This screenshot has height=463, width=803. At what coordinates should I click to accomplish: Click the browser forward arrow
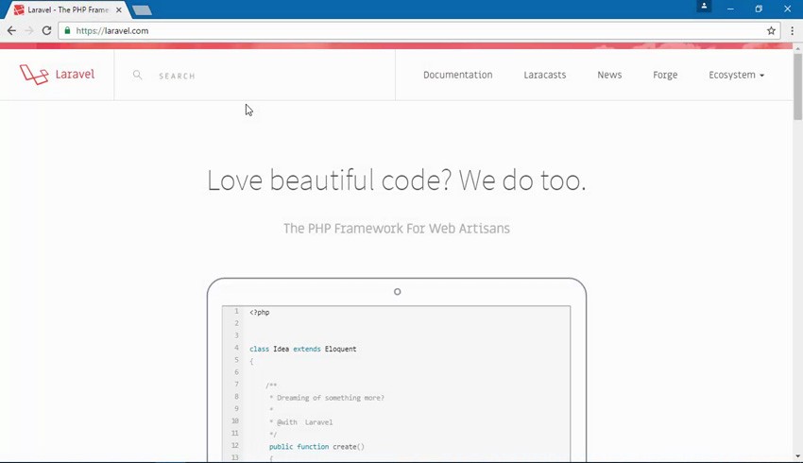[29, 31]
